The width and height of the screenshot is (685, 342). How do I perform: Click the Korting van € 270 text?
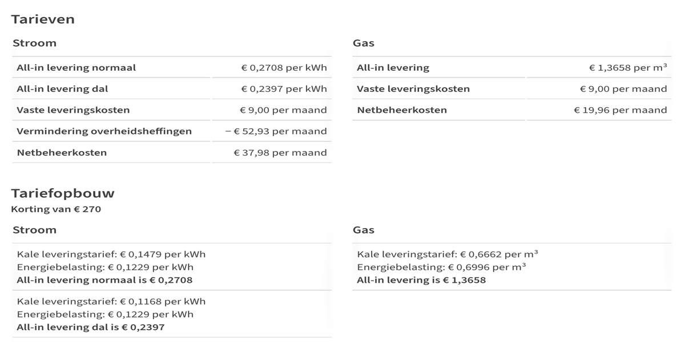tap(56, 209)
